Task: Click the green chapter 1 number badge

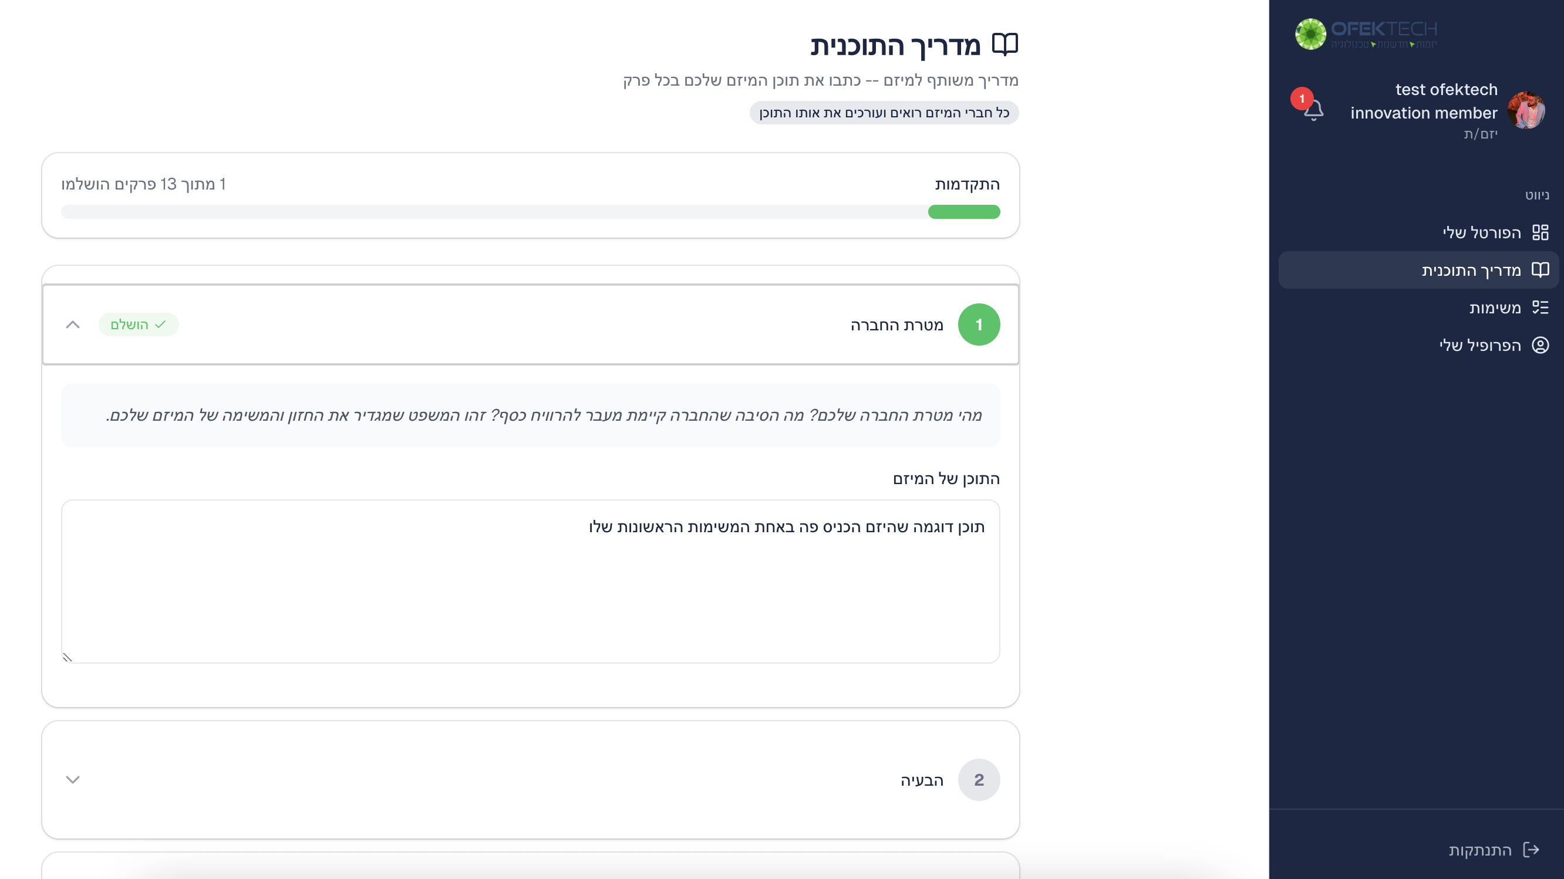Action: (979, 324)
